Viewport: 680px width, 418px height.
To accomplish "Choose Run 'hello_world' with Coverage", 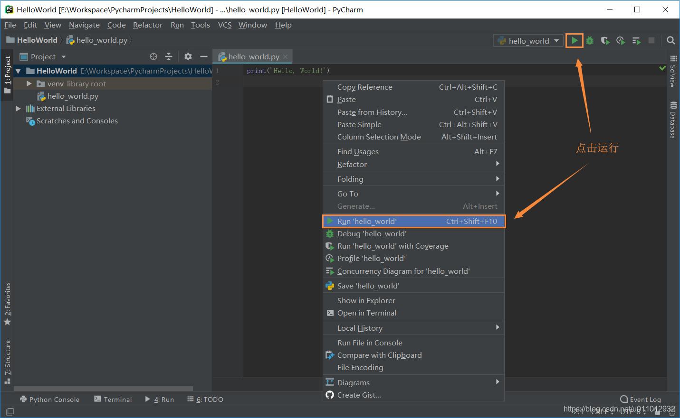I will 413,246.
